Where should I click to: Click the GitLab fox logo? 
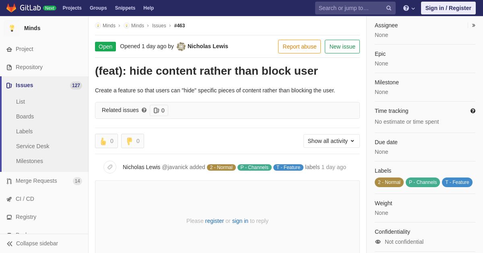[11, 8]
